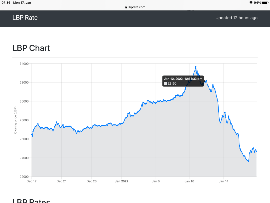Click the "Closing price (LBP)" axis title
Viewport: 270px width, 203px height.
coord(16,120)
